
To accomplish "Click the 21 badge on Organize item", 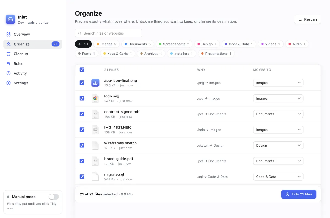I will (x=56, y=44).
